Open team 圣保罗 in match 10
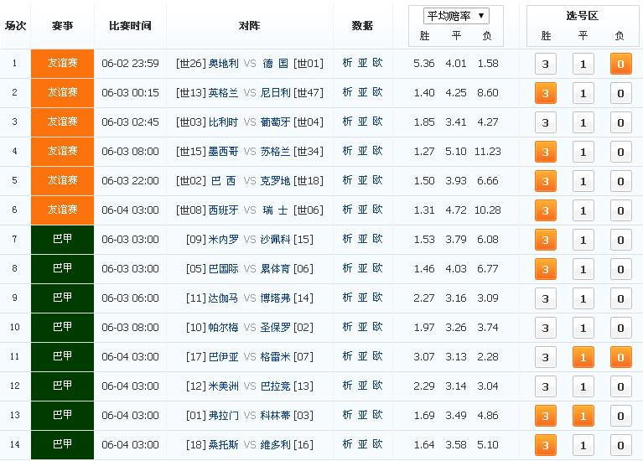 click(275, 327)
